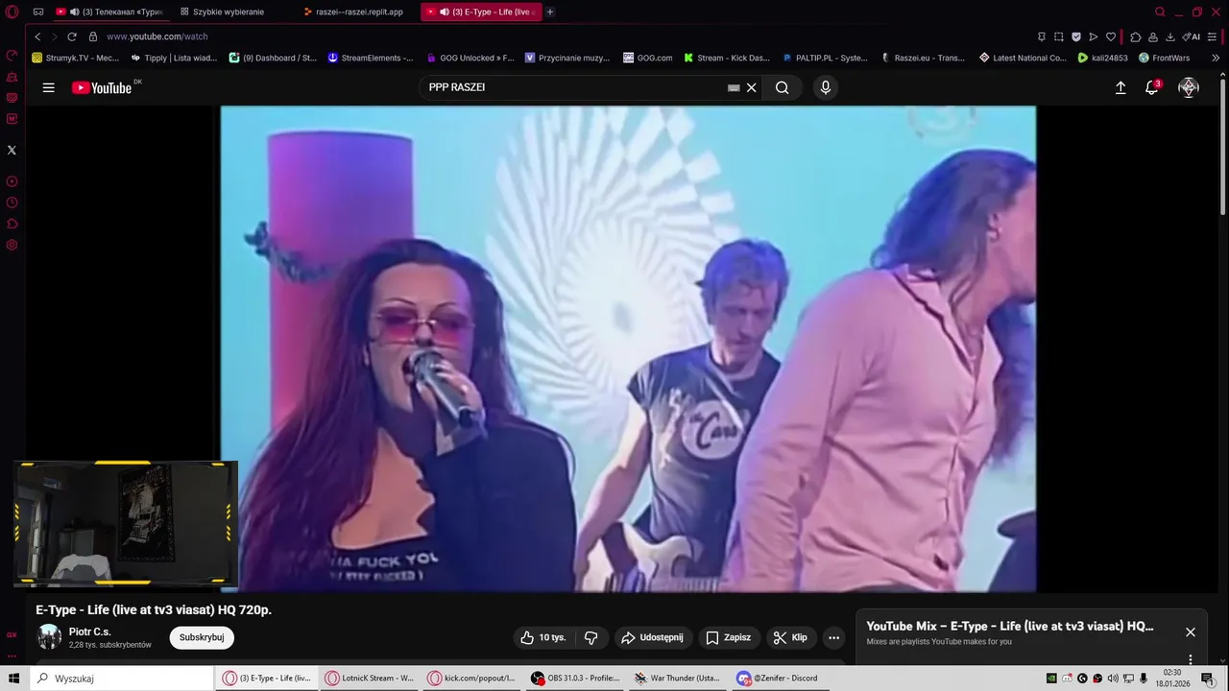Open Opera pinboard pin icon
Viewport: 1229px width, 691px height.
1042,36
